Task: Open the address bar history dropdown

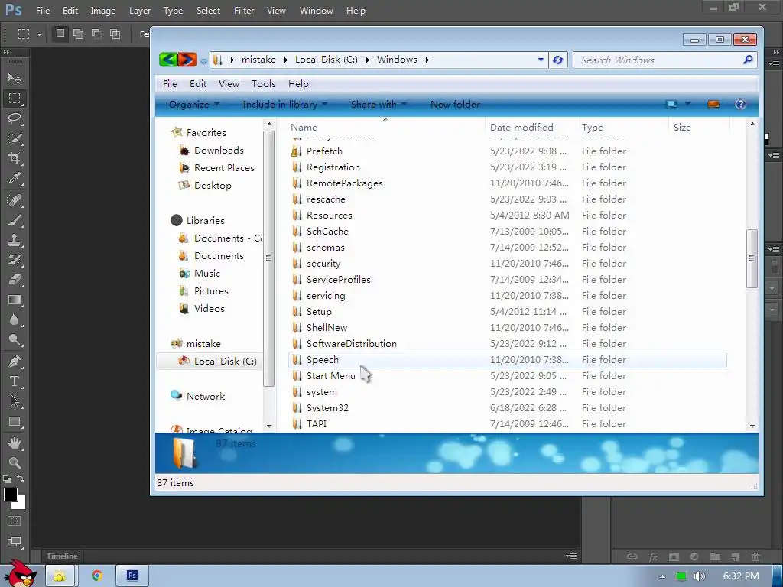Action: click(541, 60)
